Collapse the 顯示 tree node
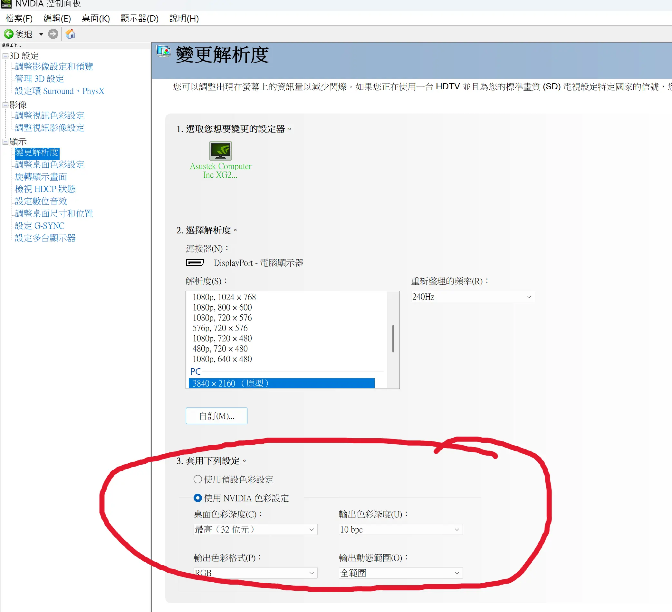The width and height of the screenshot is (672, 612). [5, 142]
